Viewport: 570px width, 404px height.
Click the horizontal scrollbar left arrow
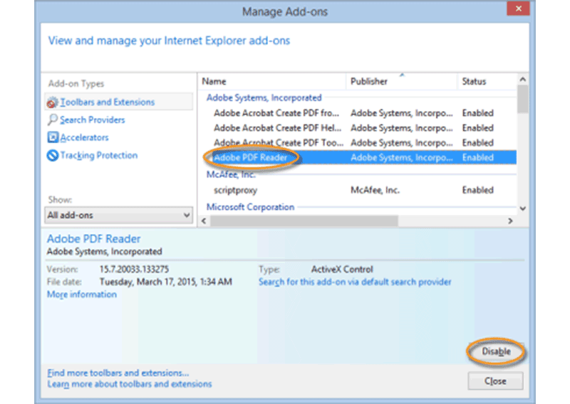tap(204, 220)
